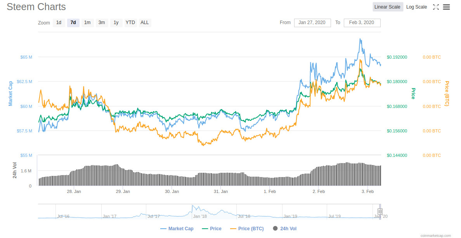Click the 24h Vol axis title
Image resolution: width=461 pixels, height=238 pixels.
coord(14,170)
